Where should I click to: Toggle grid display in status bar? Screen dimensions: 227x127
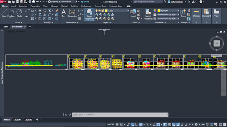[x=117, y=124]
